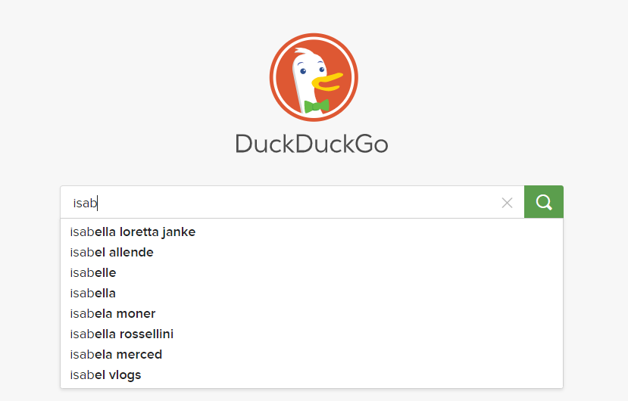Select the plain "isabella" suggestion

click(311, 294)
